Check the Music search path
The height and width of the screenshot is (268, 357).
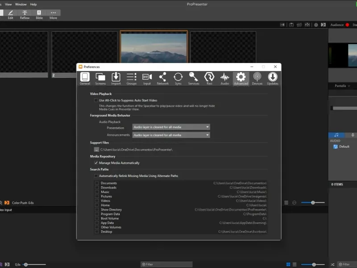pyautogui.click(x=97, y=192)
